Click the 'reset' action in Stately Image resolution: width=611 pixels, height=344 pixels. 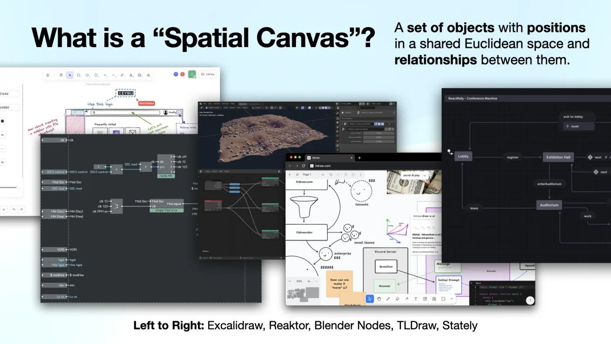[578, 126]
